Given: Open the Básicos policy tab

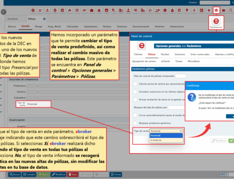Looking at the screenshot, I should [12, 27].
